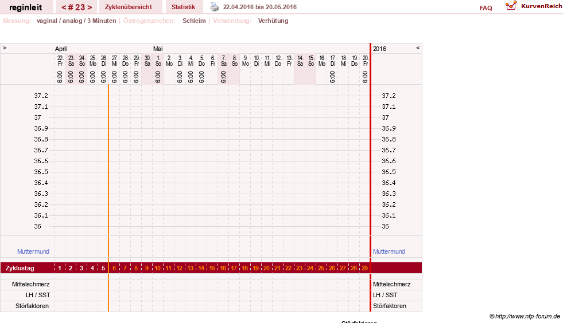Image resolution: width=563 pixels, height=323 pixels.
Task: Click the vaginal / analog / 3 Minuten value
Action: pos(76,21)
